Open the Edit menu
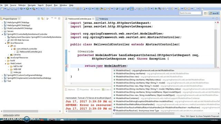 [6, 5]
